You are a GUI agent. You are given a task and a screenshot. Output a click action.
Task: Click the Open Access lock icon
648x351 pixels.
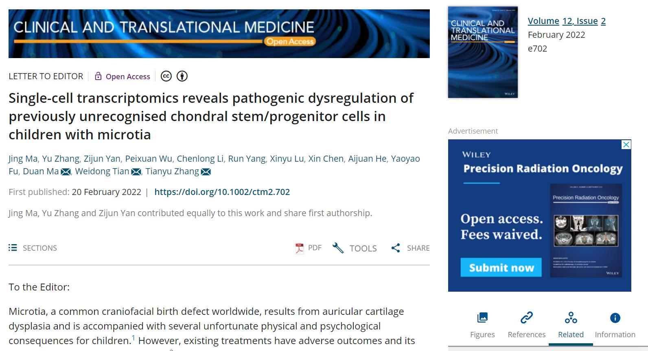pyautogui.click(x=98, y=76)
